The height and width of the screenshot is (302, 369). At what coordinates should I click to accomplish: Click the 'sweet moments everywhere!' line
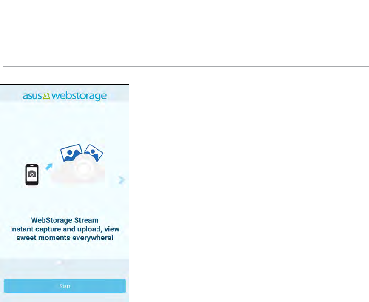[x=65, y=238]
